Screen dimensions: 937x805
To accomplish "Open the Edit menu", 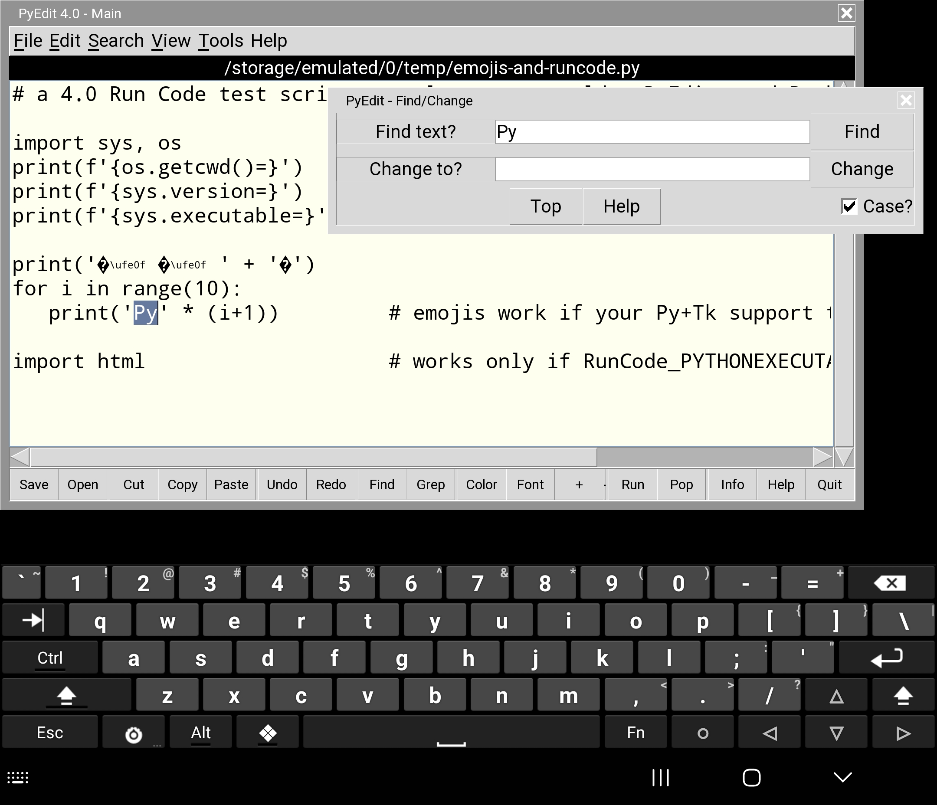I will (65, 41).
